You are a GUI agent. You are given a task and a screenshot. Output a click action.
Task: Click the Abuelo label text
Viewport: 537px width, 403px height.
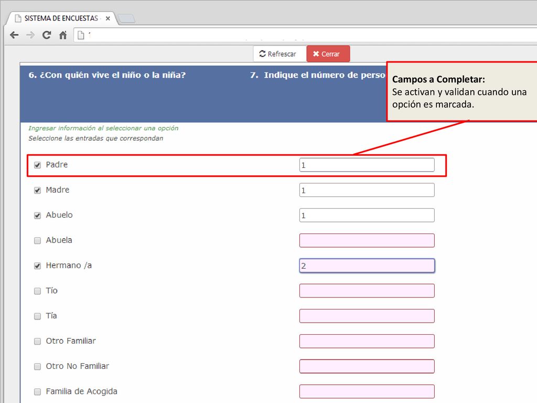[59, 215]
